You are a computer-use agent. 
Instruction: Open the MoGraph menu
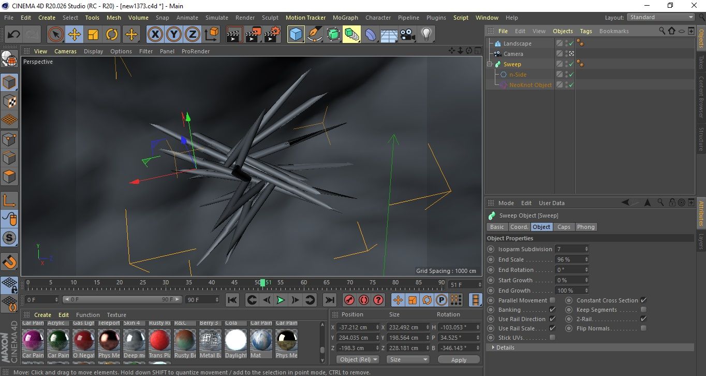[345, 18]
